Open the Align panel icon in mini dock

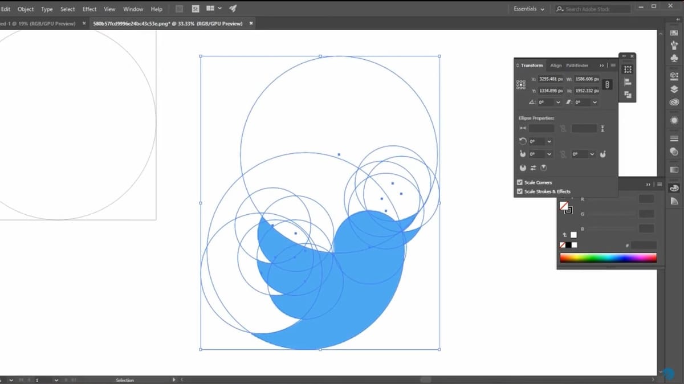pyautogui.click(x=628, y=83)
